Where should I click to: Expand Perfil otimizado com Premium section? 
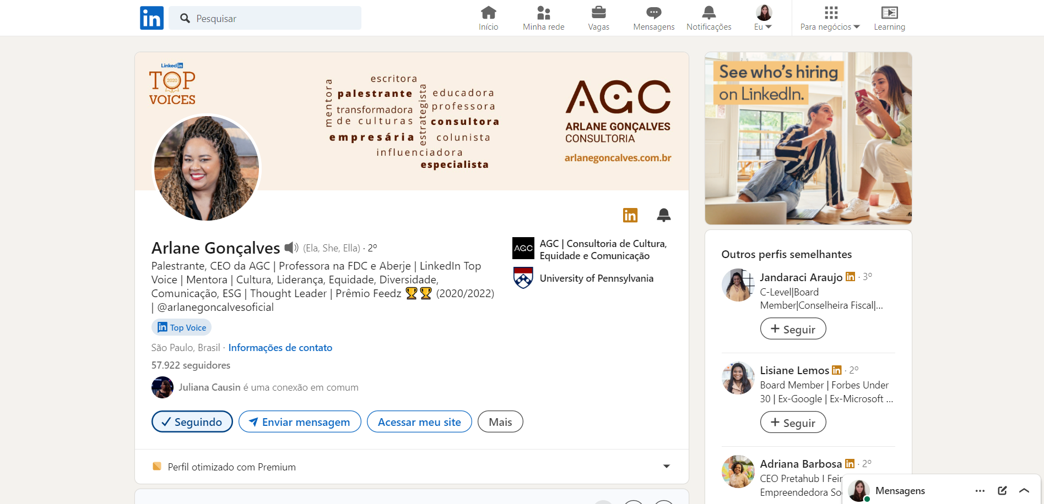point(412,467)
